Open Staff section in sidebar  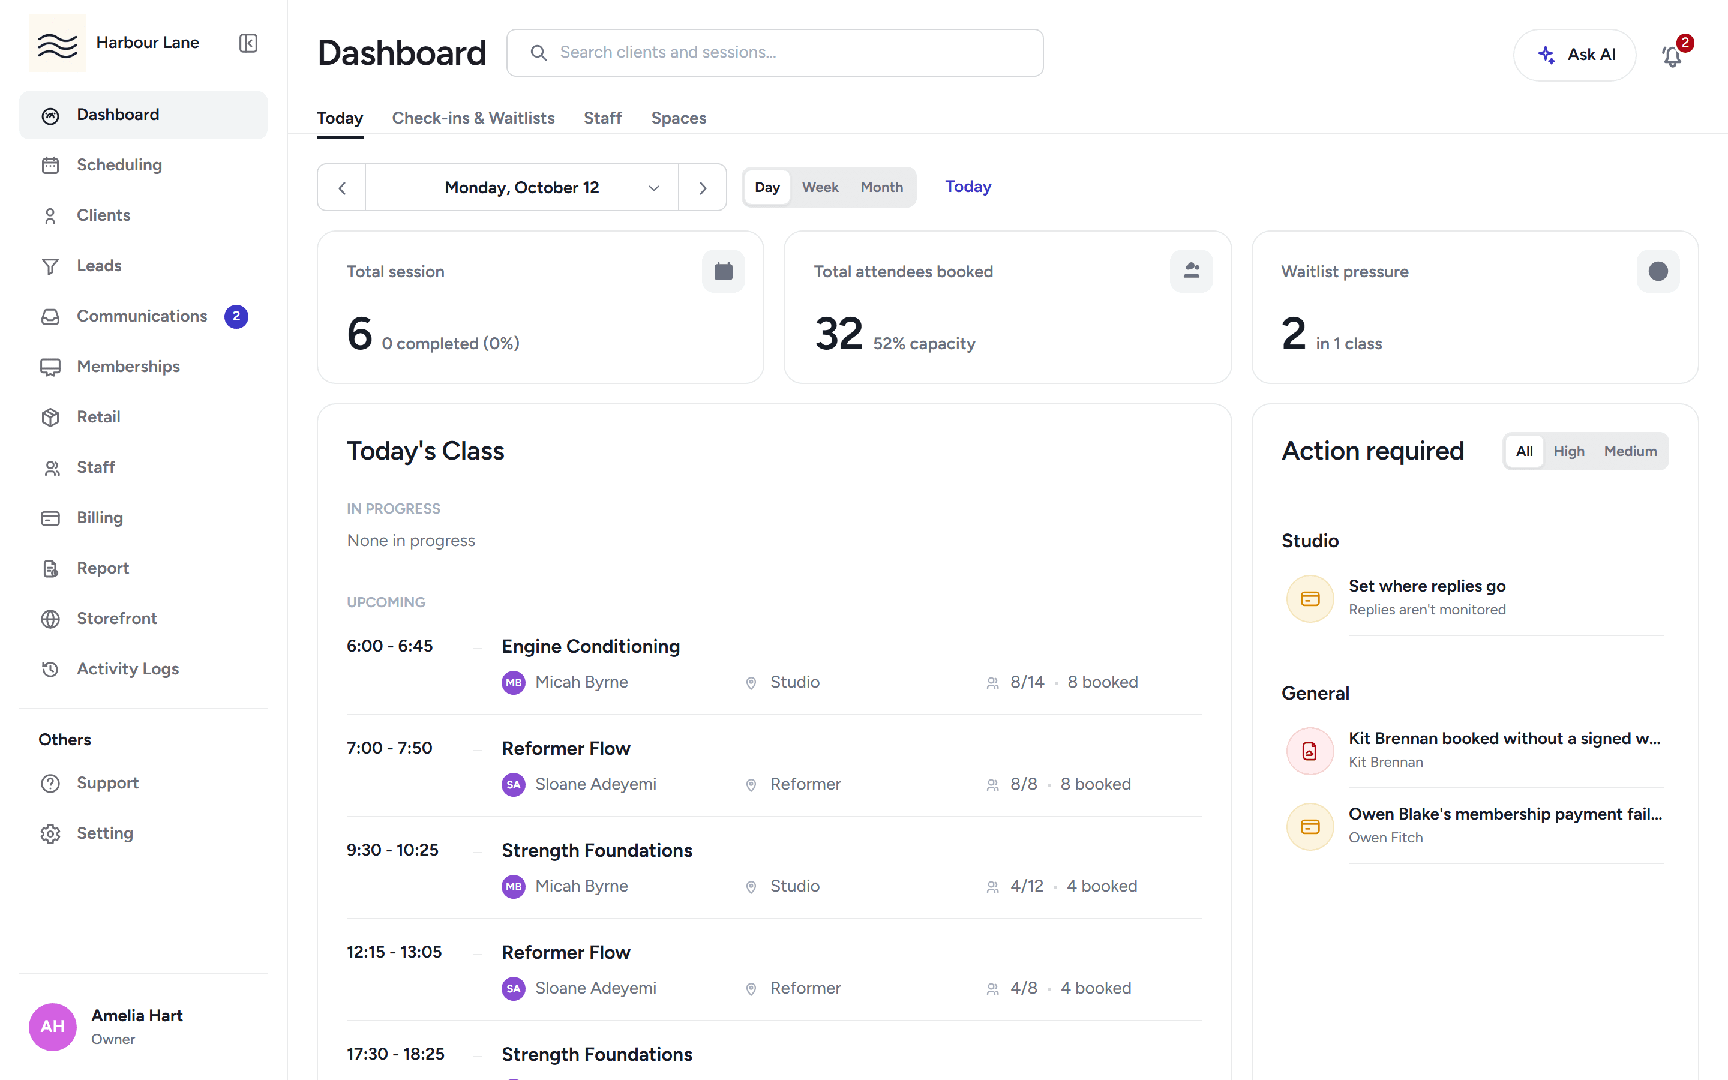point(143,467)
